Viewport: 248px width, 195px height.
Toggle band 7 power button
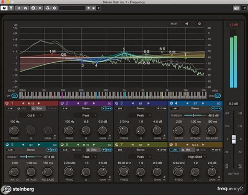[x=117, y=145]
